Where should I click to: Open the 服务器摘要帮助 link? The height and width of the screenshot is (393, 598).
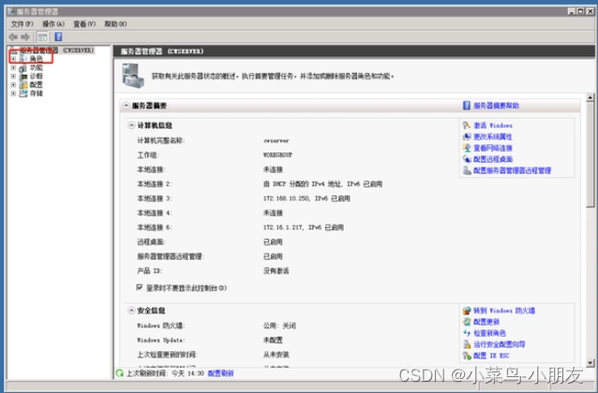(496, 106)
